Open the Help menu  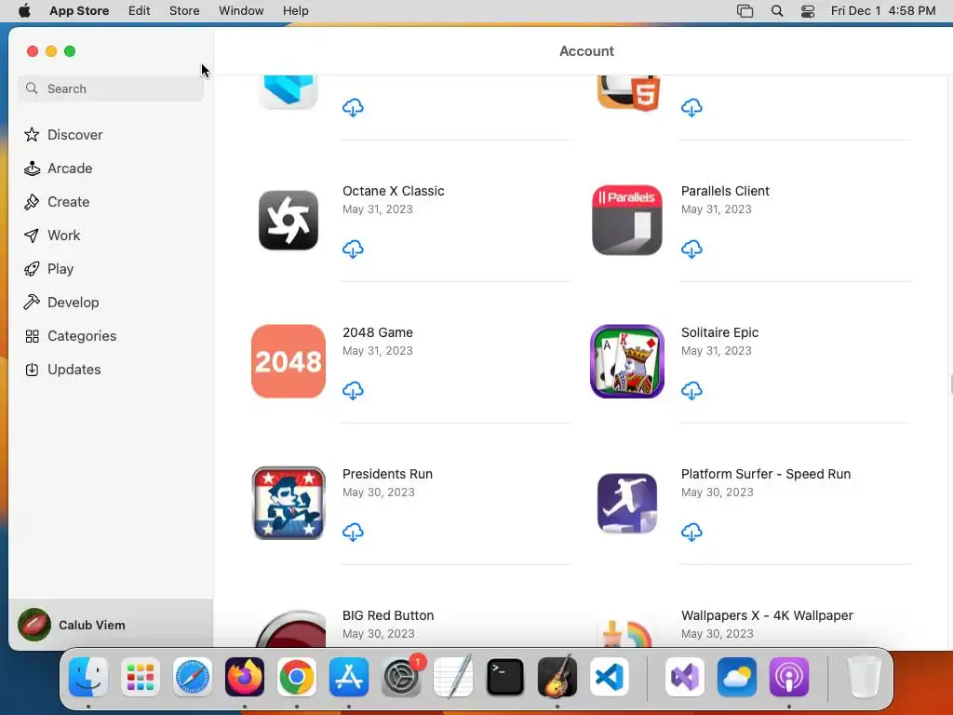coord(295,11)
